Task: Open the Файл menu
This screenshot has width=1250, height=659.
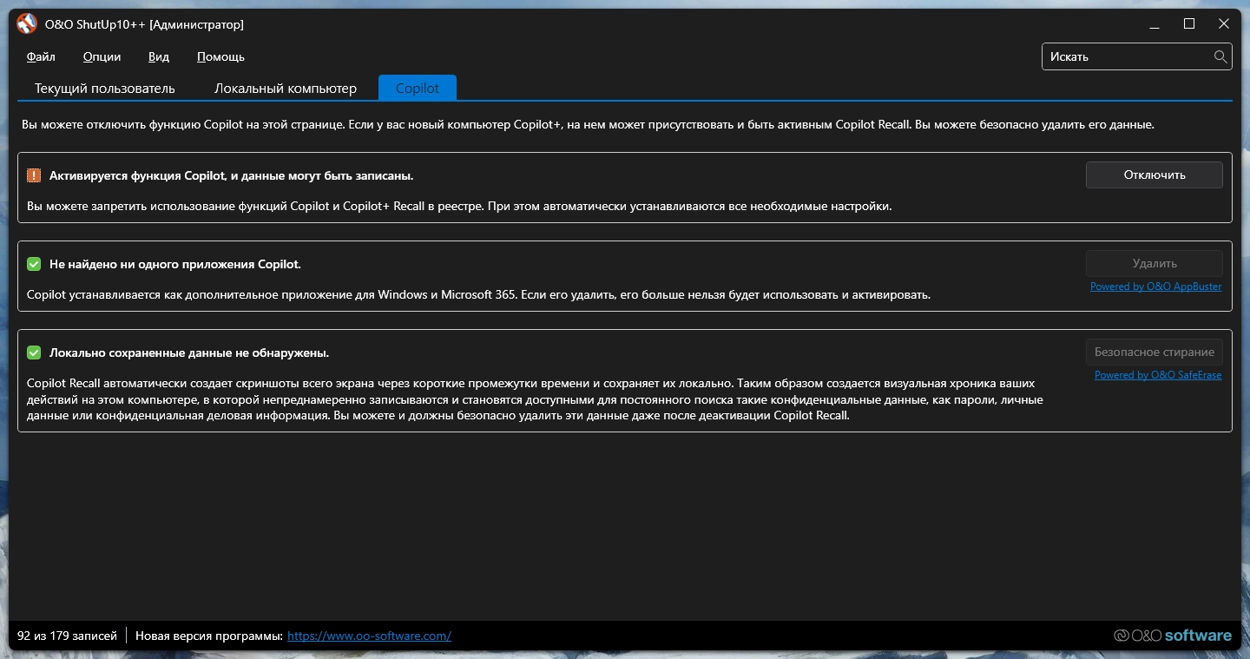Action: [41, 56]
